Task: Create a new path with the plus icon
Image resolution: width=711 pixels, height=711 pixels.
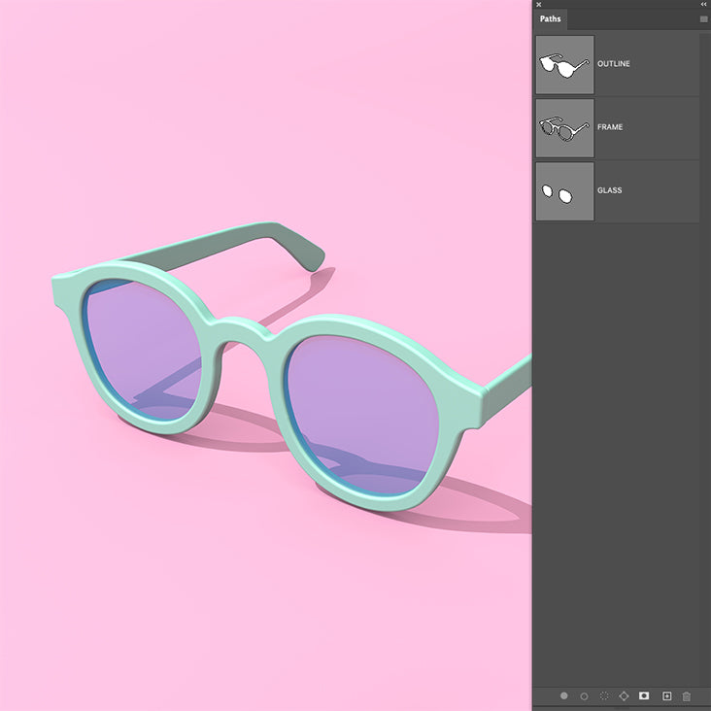Action: [666, 696]
